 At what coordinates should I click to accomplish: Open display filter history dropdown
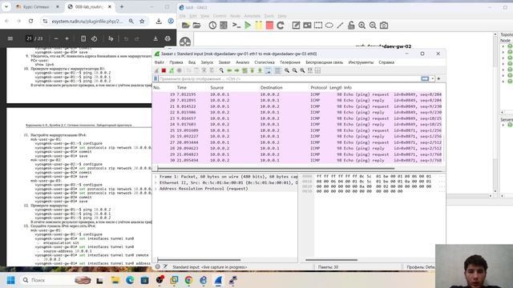[x=433, y=78]
